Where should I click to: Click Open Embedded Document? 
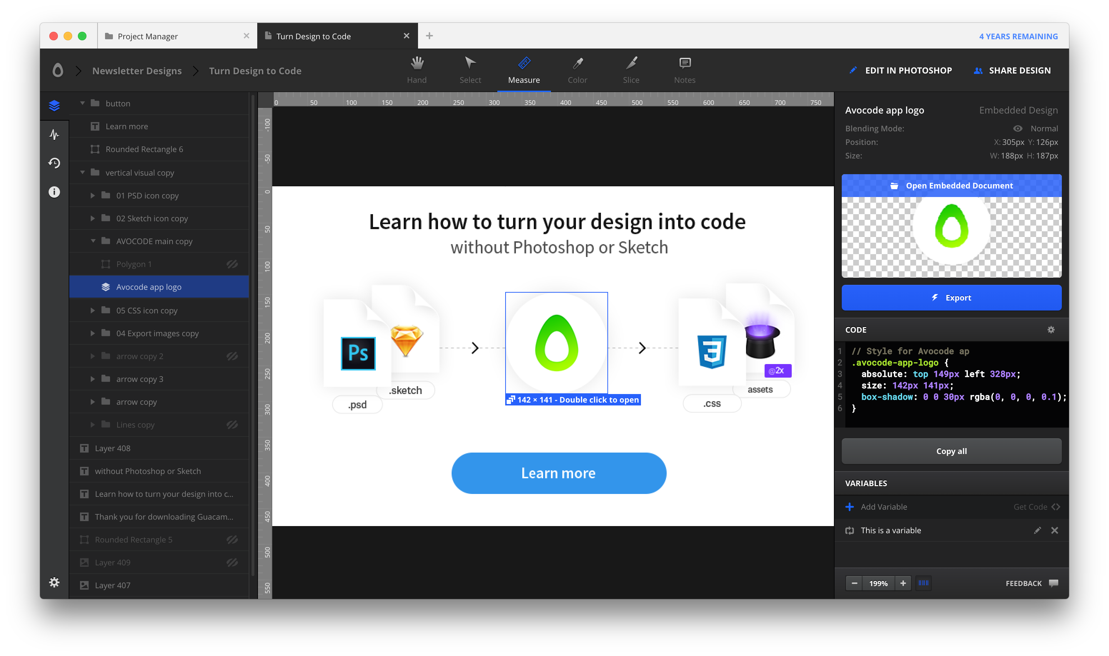[x=951, y=186]
